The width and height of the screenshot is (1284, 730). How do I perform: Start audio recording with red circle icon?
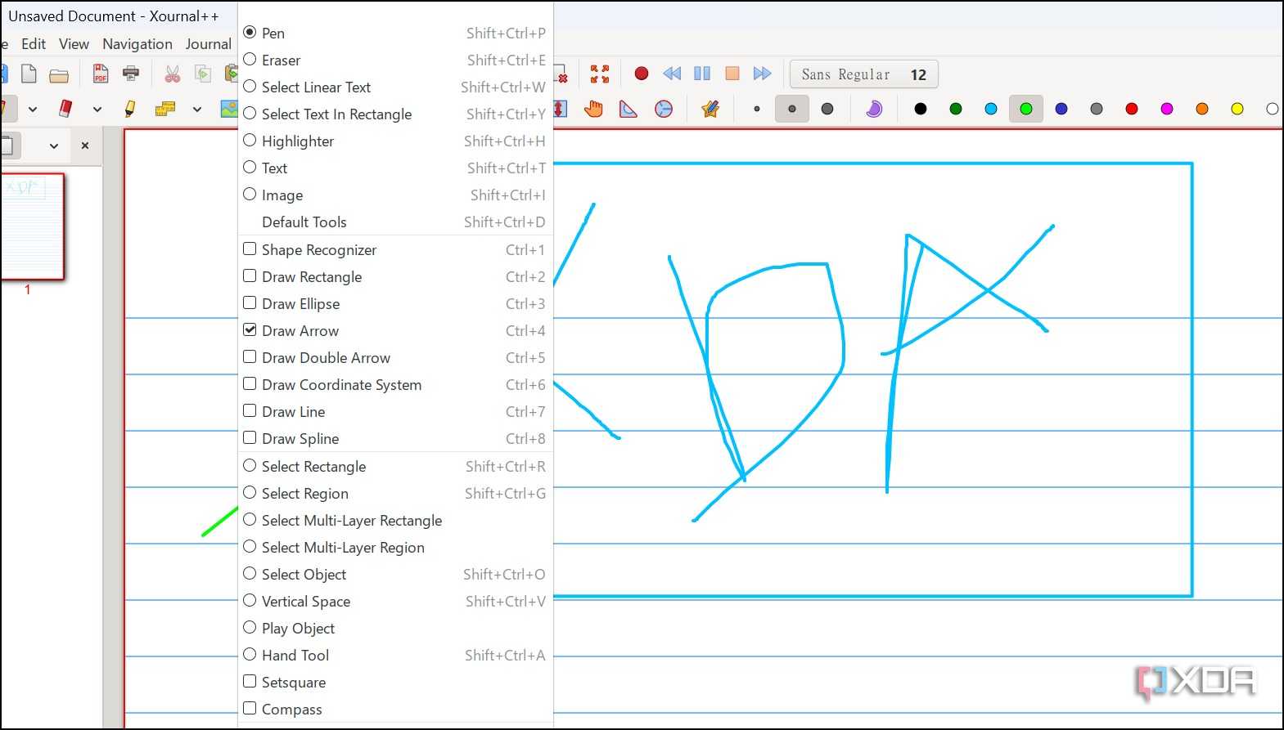pyautogui.click(x=642, y=74)
